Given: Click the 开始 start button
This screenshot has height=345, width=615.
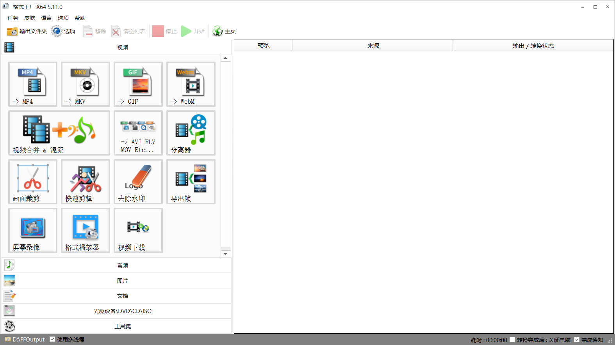Looking at the screenshot, I should (x=193, y=31).
